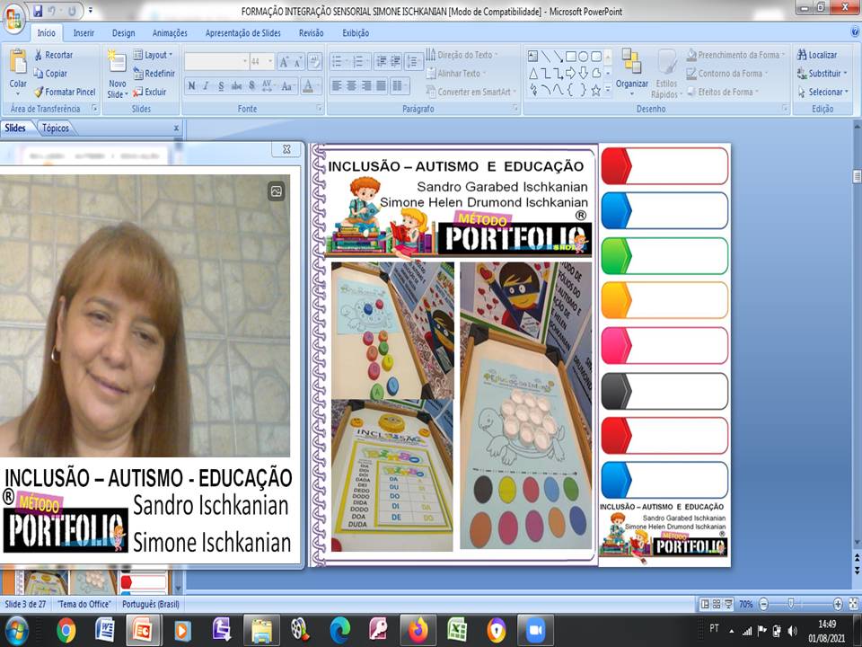Toggle bold (N) formatting

[x=191, y=86]
